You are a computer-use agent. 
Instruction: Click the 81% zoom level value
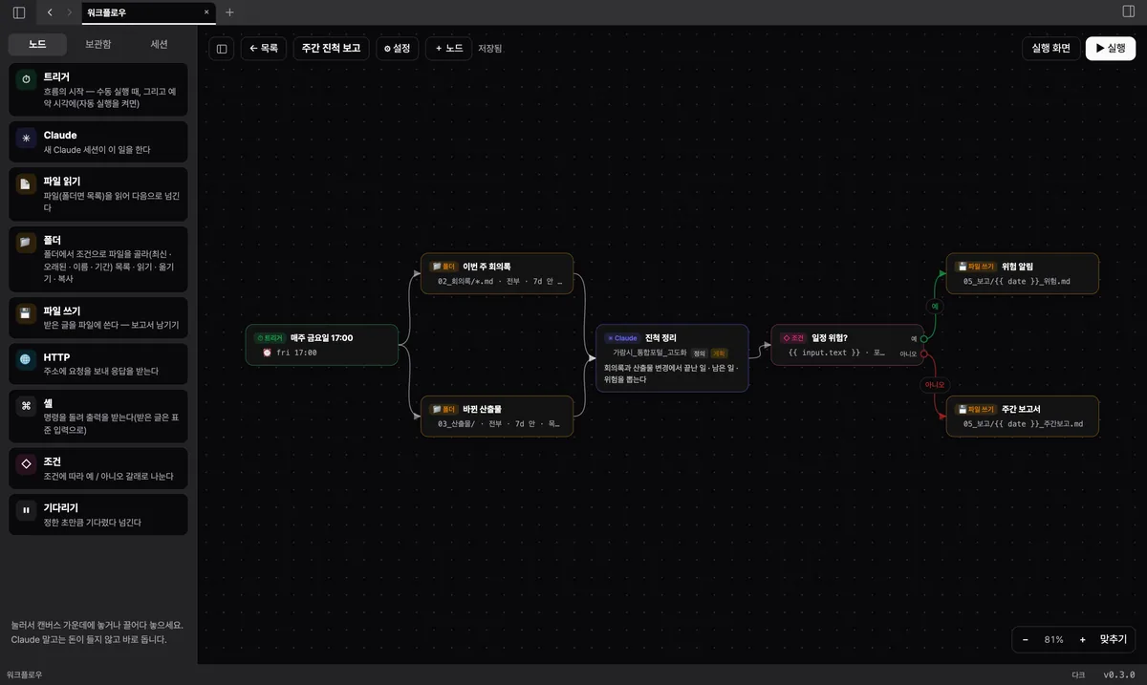click(x=1054, y=639)
